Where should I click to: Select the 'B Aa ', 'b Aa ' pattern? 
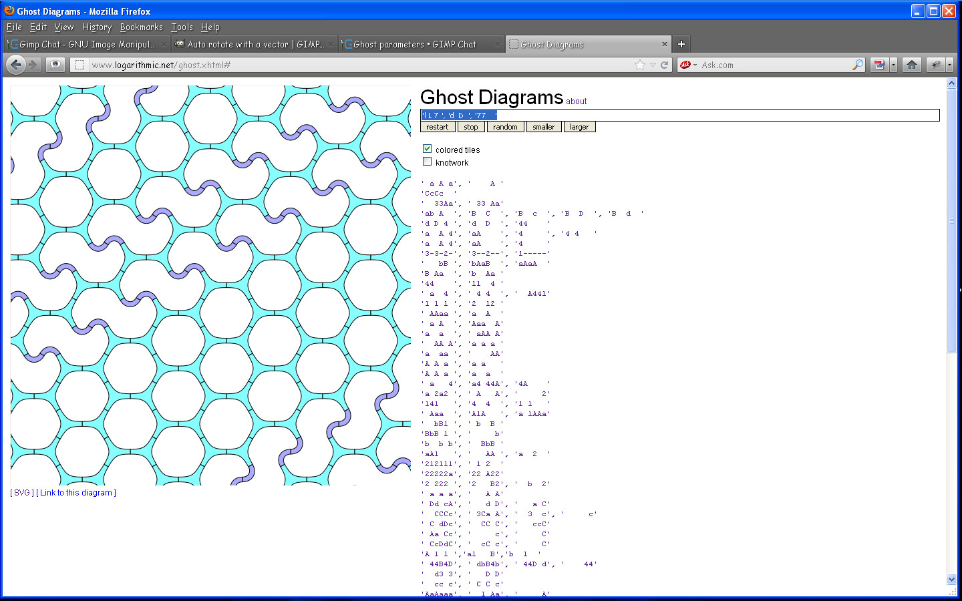click(462, 274)
